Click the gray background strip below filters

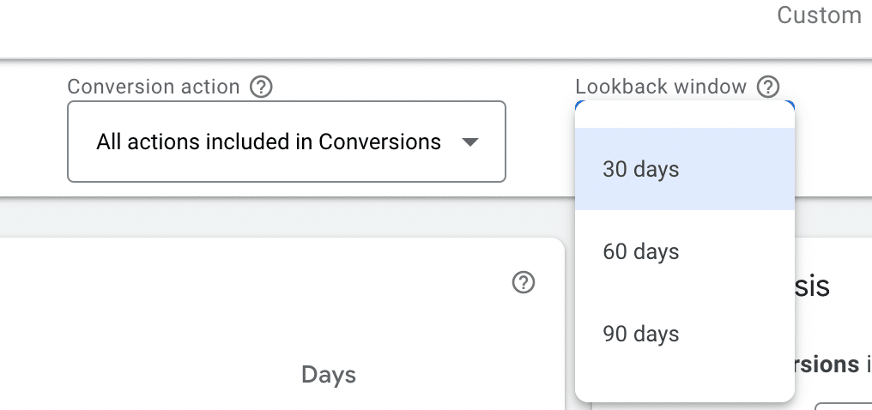pyautogui.click(x=278, y=218)
